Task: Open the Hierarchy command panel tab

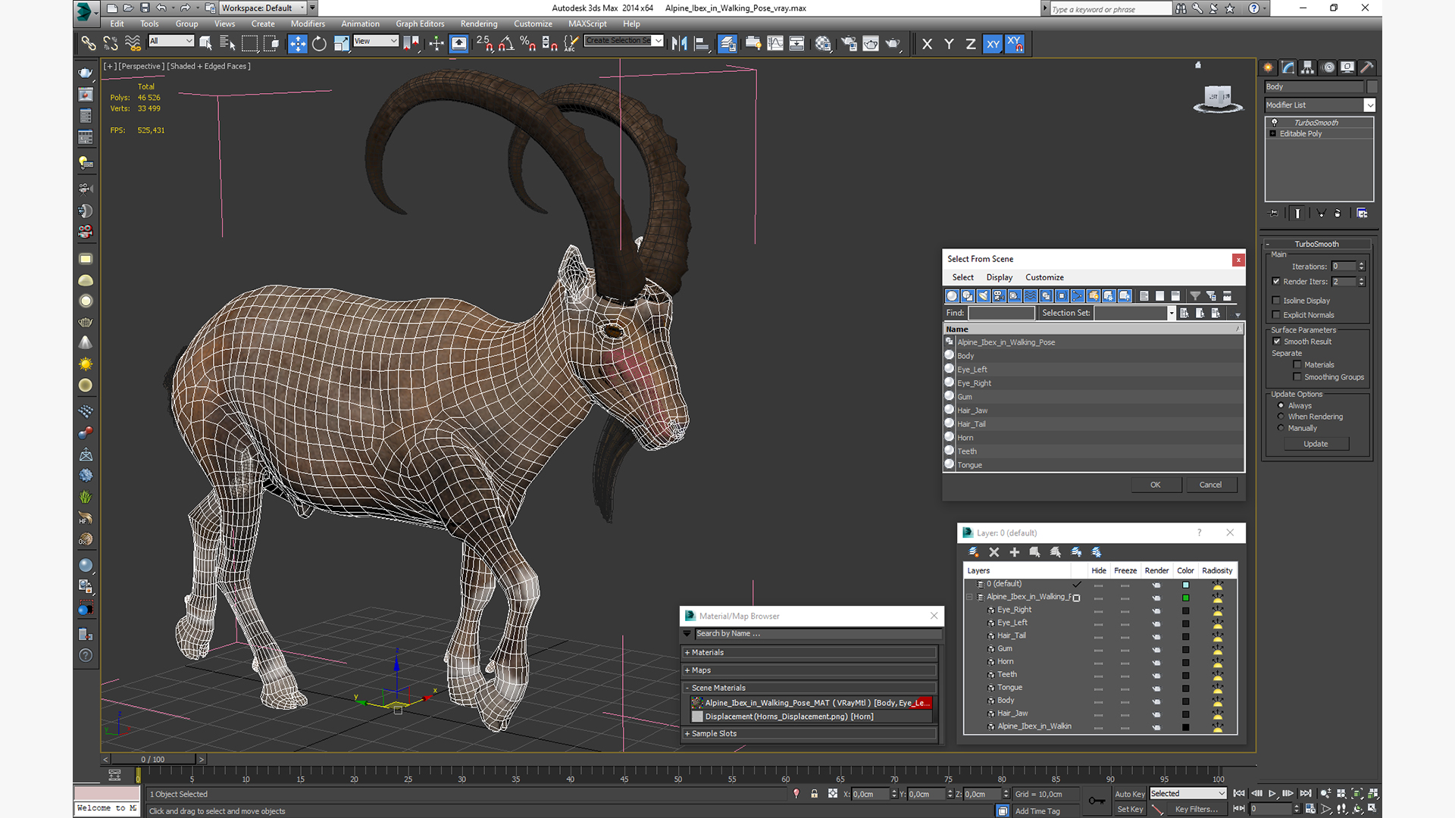Action: pos(1307,67)
